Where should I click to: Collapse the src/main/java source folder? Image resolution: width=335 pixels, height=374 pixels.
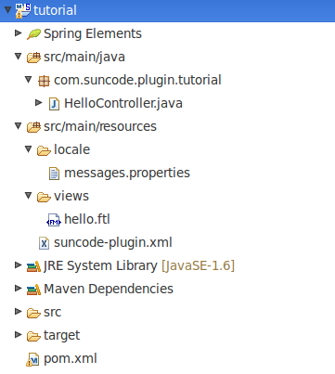tap(19, 57)
